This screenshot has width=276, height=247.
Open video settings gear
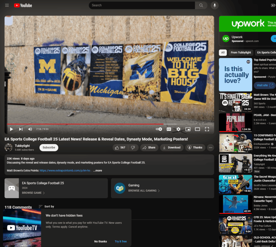pyautogui.click(x=178, y=129)
